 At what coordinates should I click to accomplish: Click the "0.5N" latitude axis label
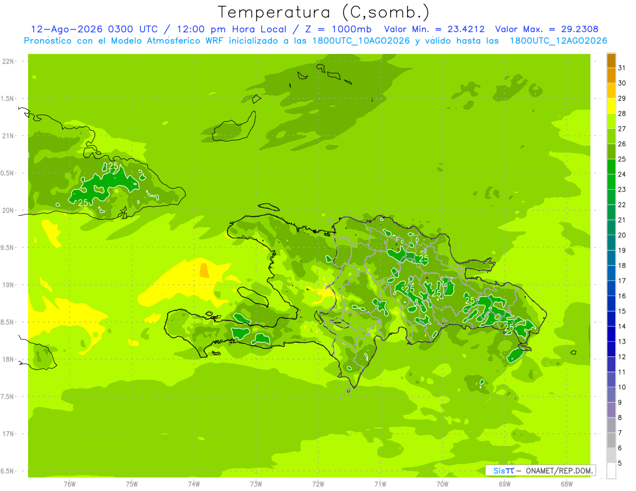click(8, 173)
